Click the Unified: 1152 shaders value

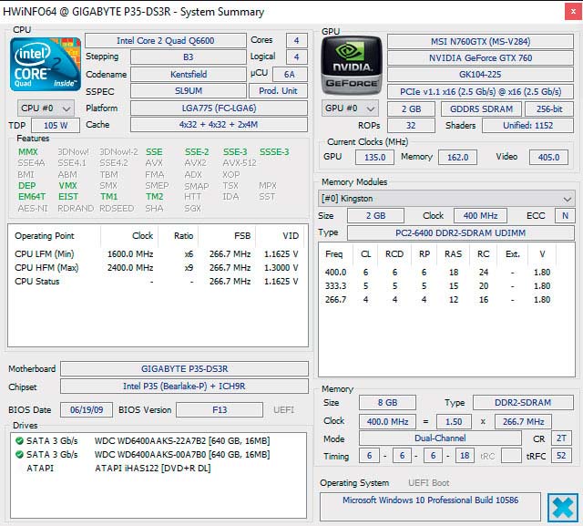[x=528, y=126]
